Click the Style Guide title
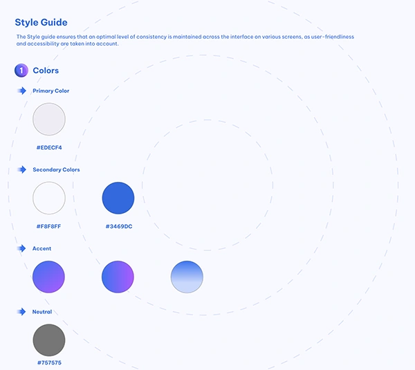 pyautogui.click(x=41, y=23)
